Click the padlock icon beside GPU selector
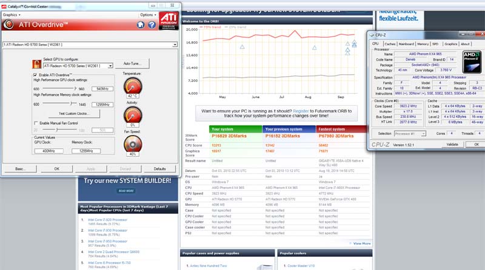The height and width of the screenshot is (270, 485). coord(36,64)
